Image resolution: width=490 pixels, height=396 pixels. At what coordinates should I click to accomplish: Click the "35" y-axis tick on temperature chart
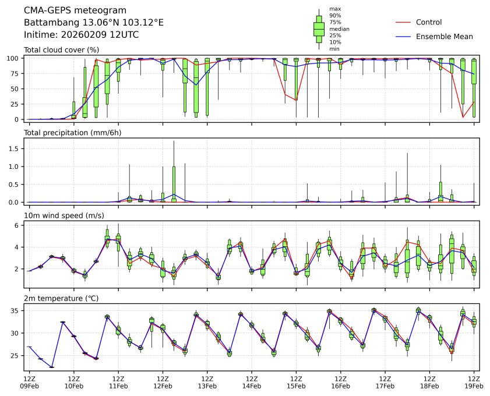(x=17, y=312)
